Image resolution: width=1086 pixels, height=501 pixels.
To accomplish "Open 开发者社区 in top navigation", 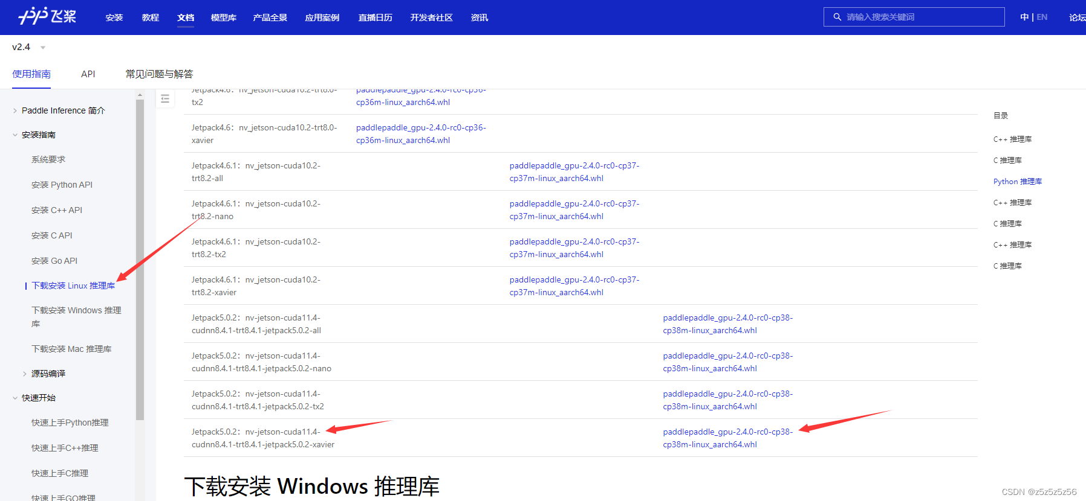I will coord(432,18).
